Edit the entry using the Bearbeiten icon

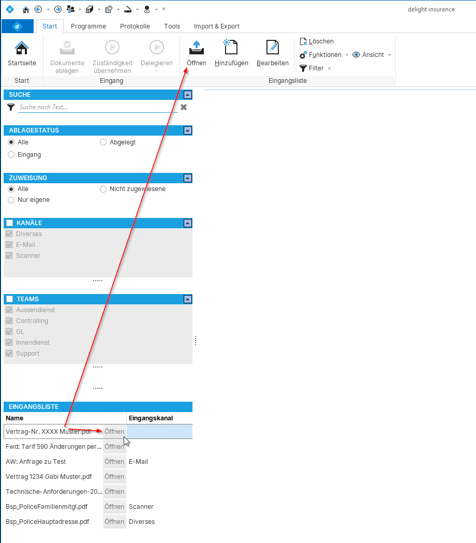(272, 52)
